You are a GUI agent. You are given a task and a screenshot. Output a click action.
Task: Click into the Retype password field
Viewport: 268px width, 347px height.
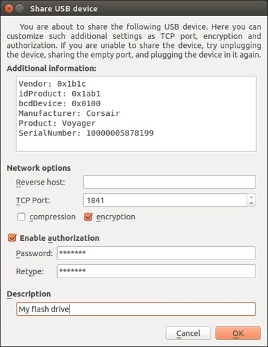[x=156, y=271]
